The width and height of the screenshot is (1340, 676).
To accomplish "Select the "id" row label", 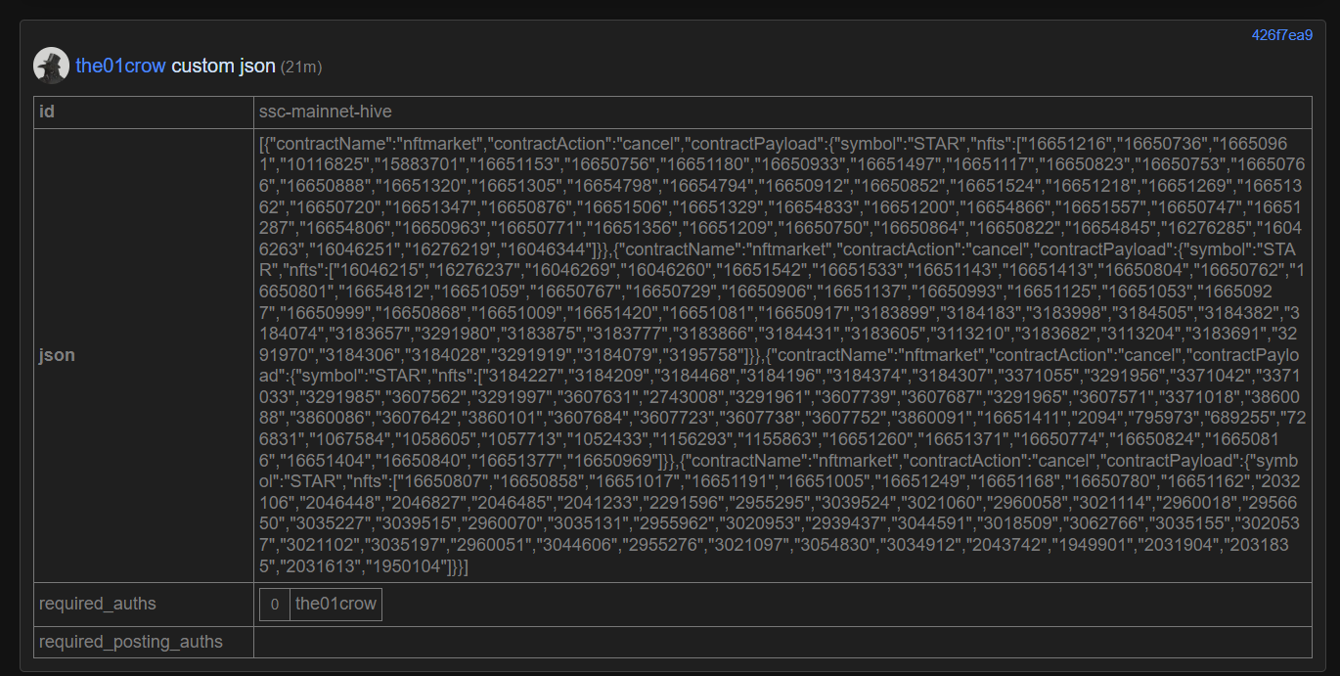I will pos(47,112).
